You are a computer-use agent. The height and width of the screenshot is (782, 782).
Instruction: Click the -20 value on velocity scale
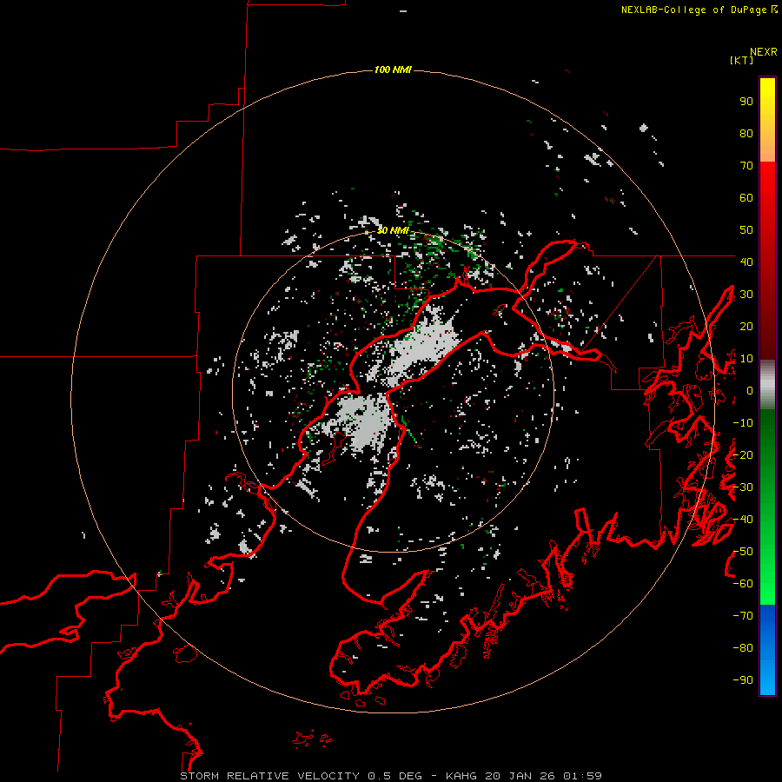pyautogui.click(x=743, y=454)
